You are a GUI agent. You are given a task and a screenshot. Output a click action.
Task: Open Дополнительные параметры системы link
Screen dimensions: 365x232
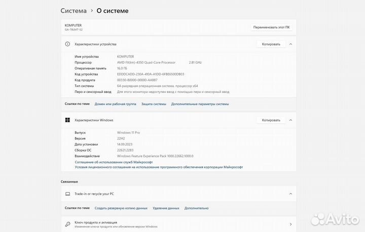tap(200, 104)
